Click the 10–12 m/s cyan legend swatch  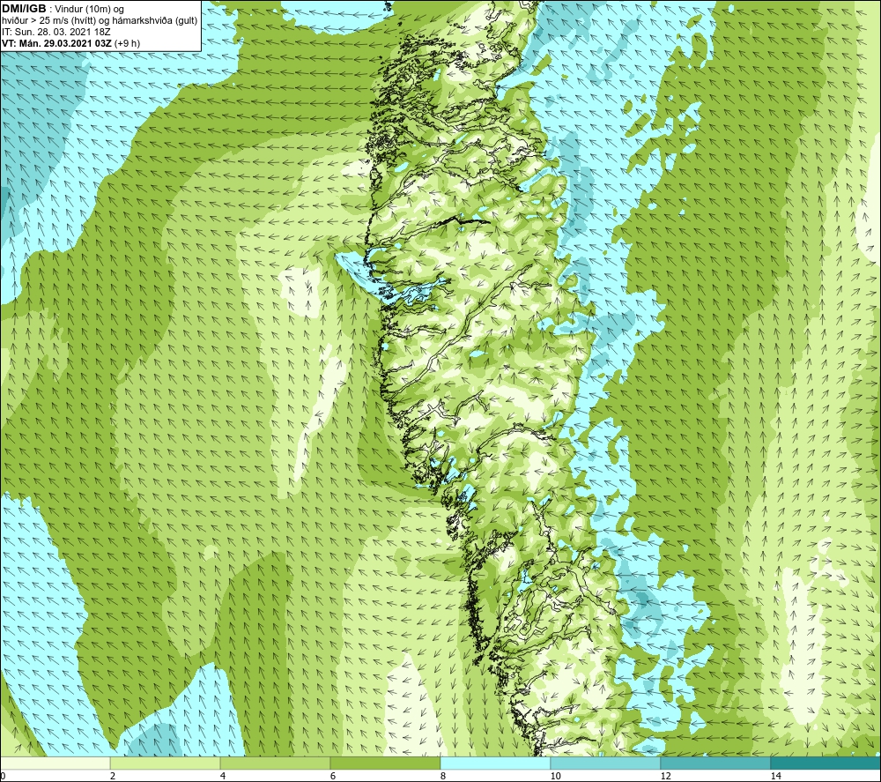(606, 763)
